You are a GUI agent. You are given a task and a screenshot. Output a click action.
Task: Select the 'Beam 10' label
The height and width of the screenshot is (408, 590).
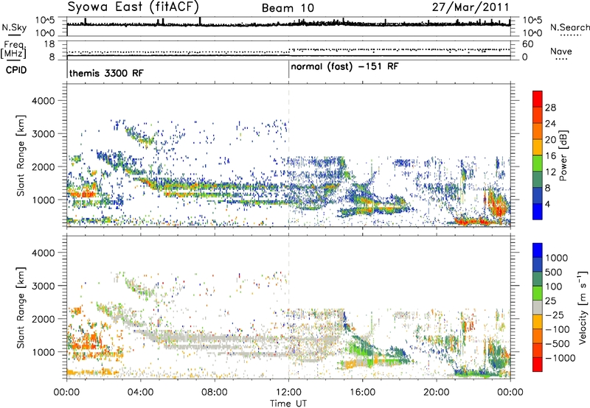[288, 8]
